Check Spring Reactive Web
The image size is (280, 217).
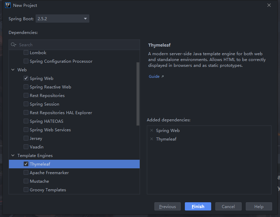(26, 87)
